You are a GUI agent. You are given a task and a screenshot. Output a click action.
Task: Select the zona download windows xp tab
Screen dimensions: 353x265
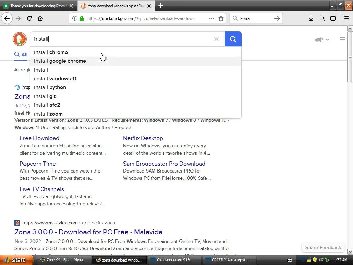(116, 6)
